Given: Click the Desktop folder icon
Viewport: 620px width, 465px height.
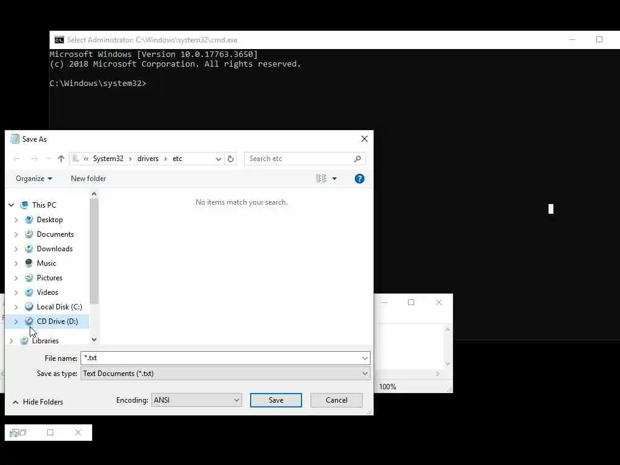Looking at the screenshot, I should point(29,219).
